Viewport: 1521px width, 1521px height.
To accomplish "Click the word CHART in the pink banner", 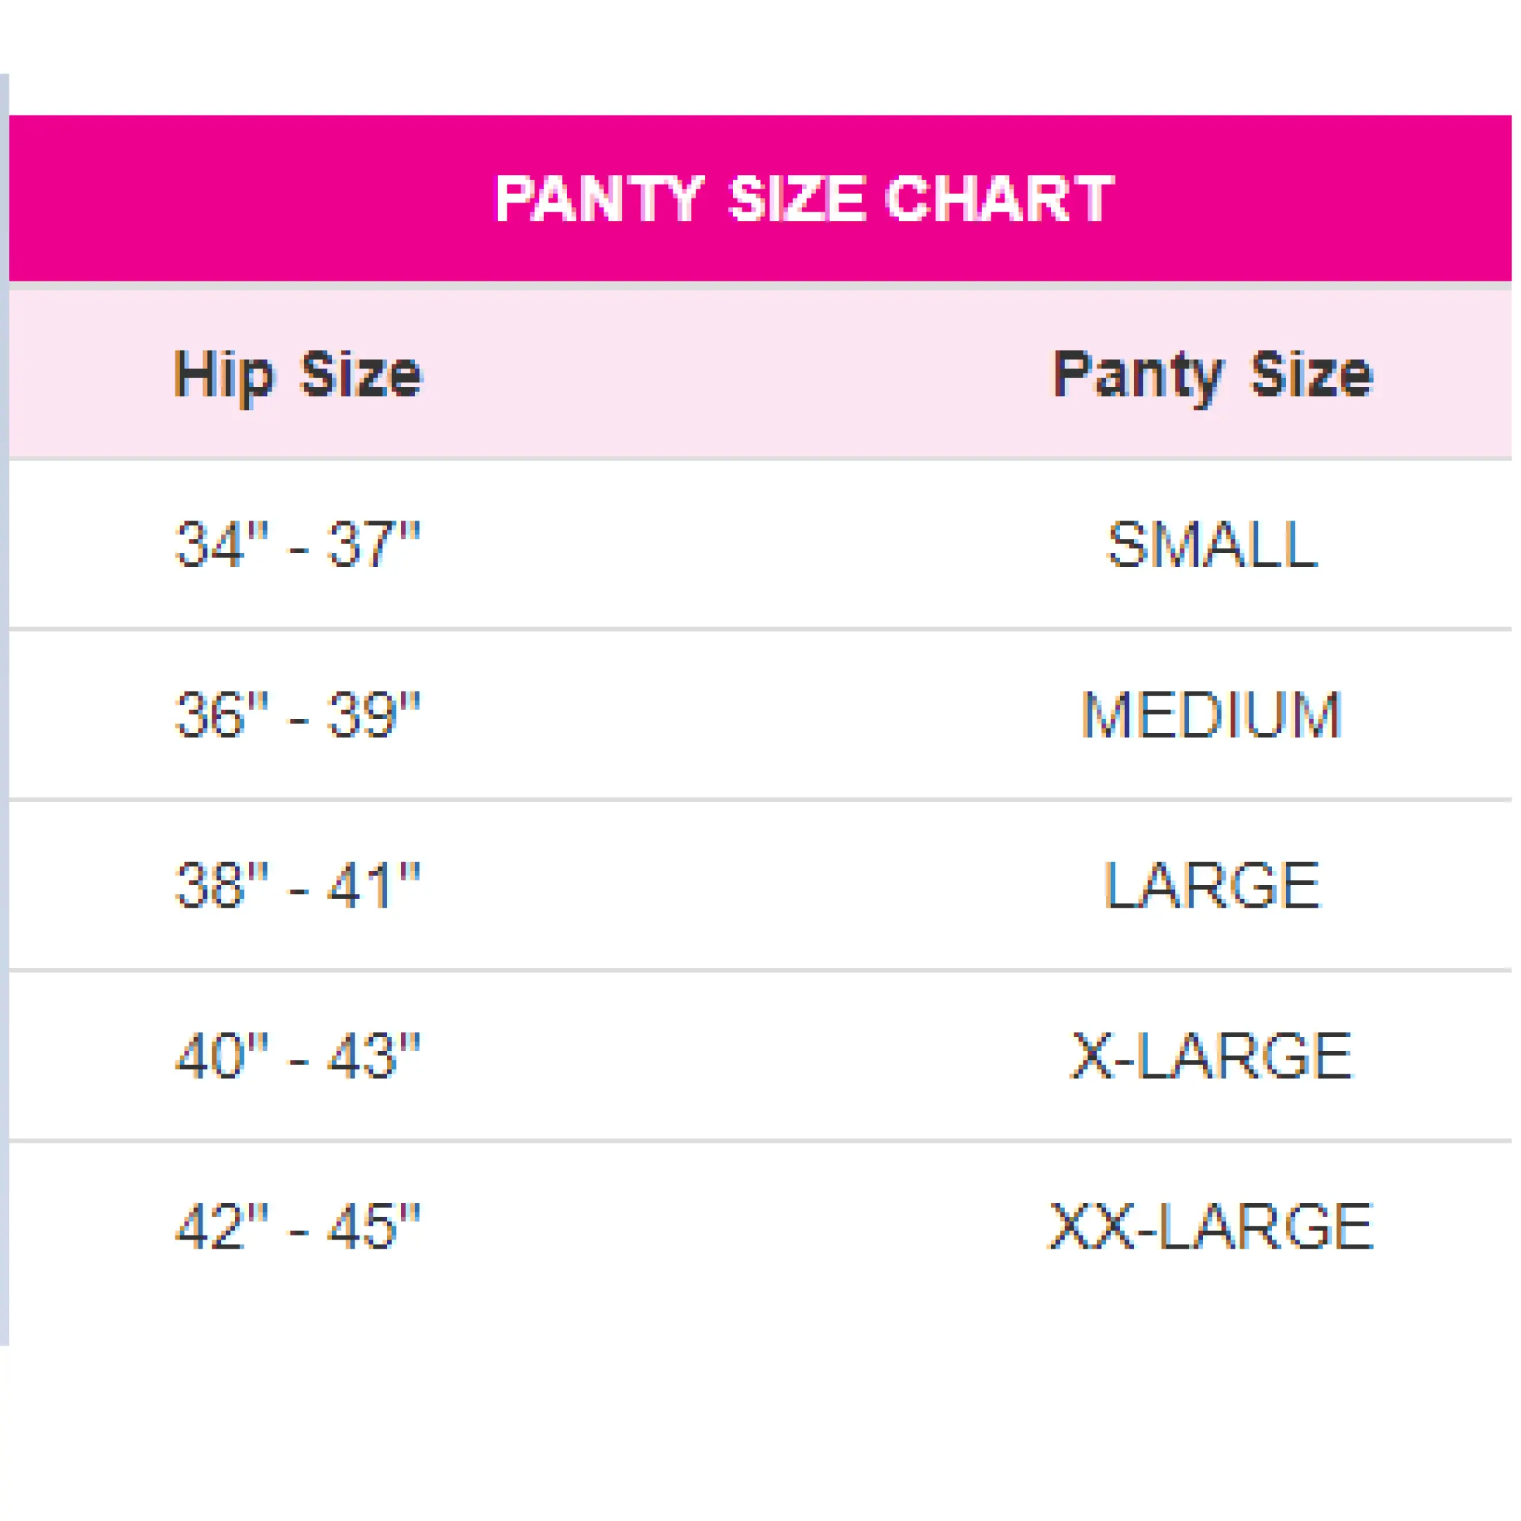I will coord(999,198).
